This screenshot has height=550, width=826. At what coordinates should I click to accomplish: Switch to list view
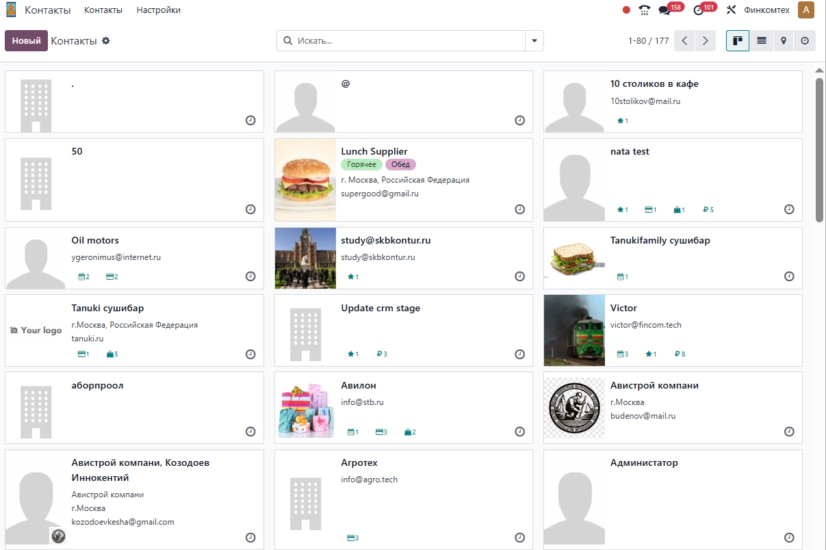pos(761,41)
